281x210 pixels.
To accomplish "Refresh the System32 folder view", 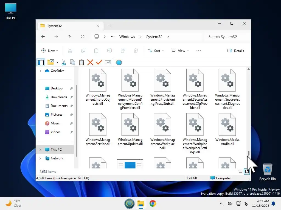I will click(83, 37).
